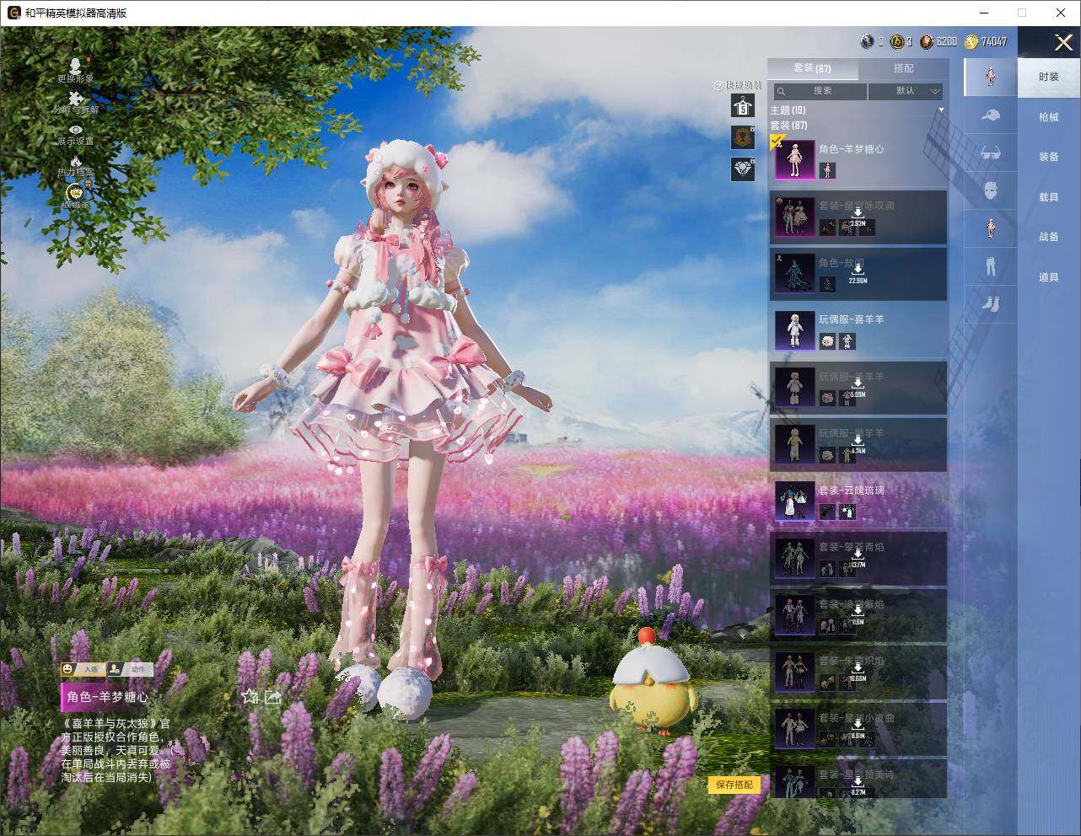
Task: Click the yellow chick companion pet
Action: (653, 681)
